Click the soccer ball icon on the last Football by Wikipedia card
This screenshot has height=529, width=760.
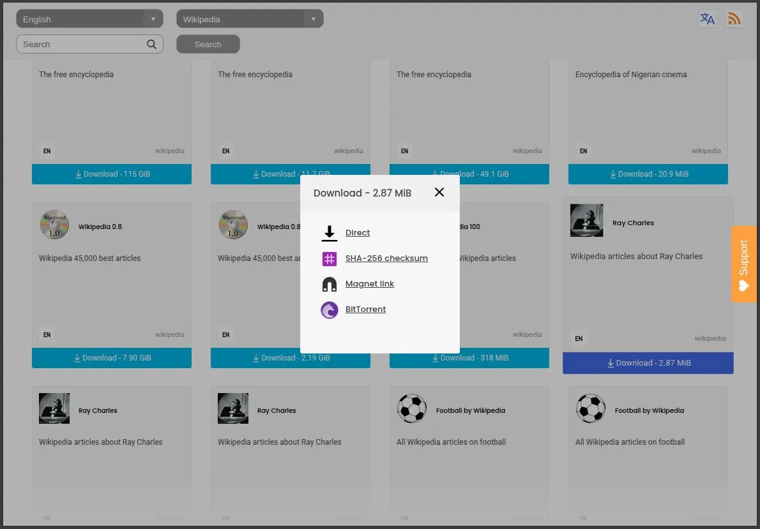tap(591, 408)
